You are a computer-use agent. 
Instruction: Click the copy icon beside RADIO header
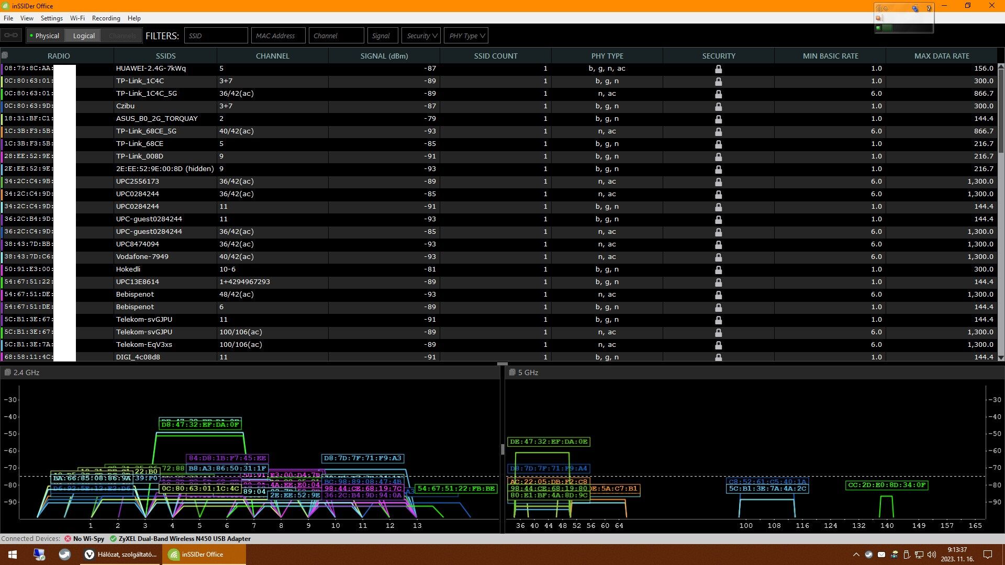pyautogui.click(x=5, y=55)
